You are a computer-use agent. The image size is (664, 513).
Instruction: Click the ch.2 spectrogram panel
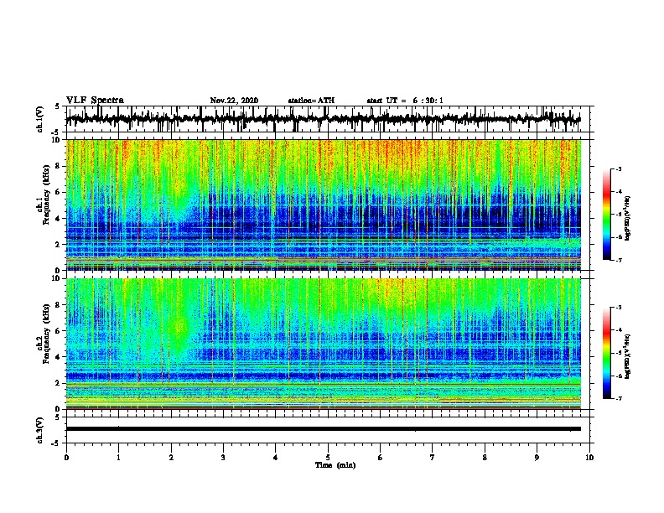[324, 344]
